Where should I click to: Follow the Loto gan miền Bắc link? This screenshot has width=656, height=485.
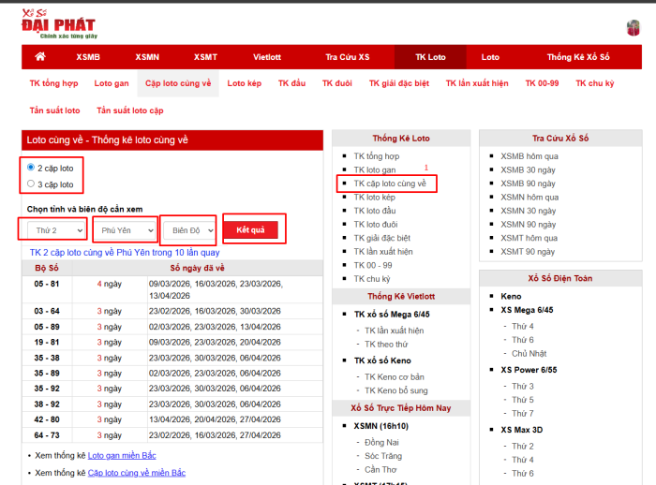pyautogui.click(x=122, y=455)
